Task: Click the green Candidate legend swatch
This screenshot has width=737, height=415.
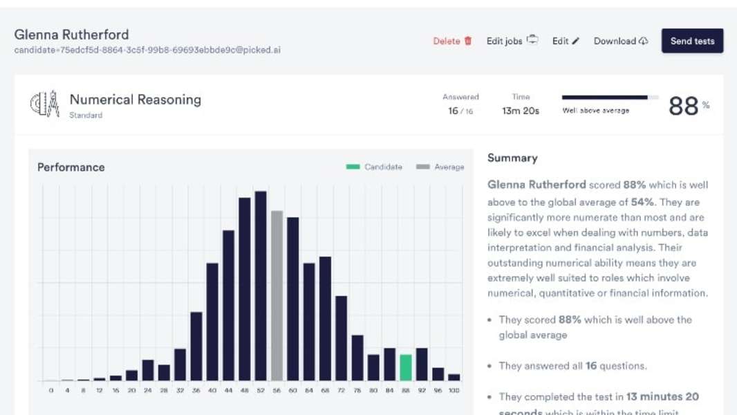Action: pos(353,167)
